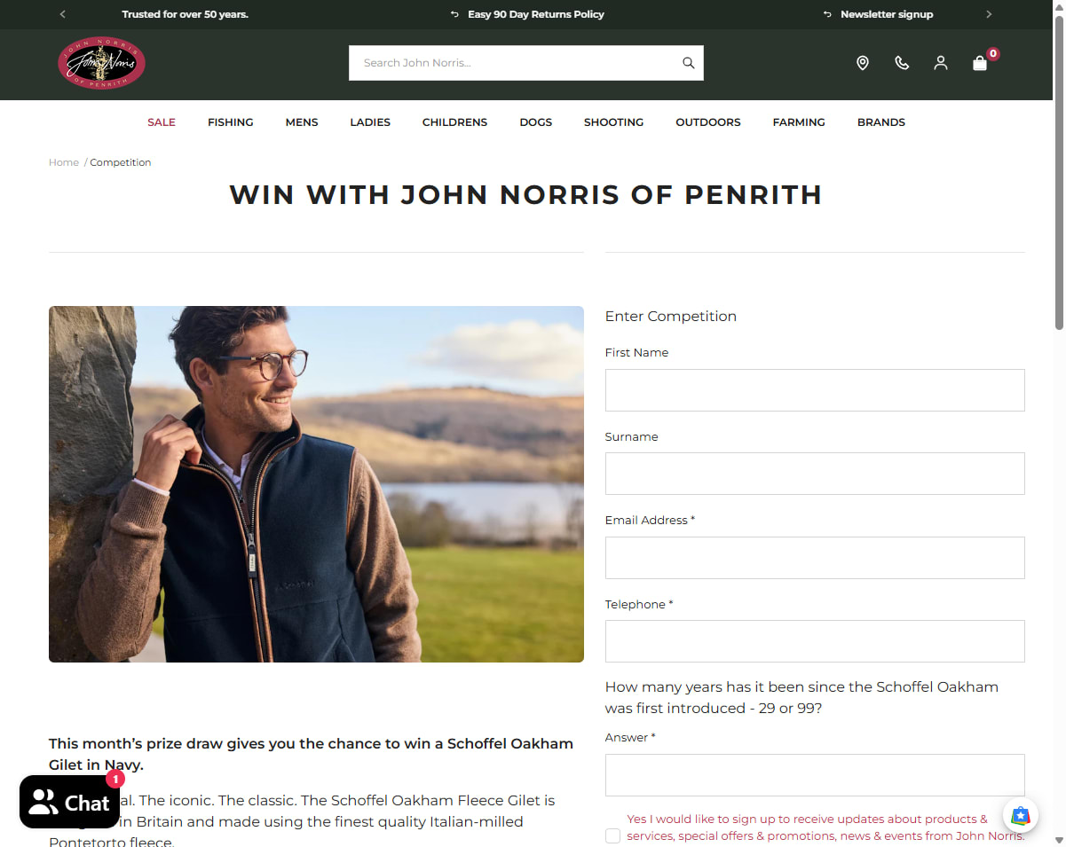Show next announcement with right arrow
The height and width of the screenshot is (847, 1066).
(989, 14)
